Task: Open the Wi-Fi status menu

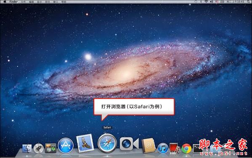Action: 206,2
